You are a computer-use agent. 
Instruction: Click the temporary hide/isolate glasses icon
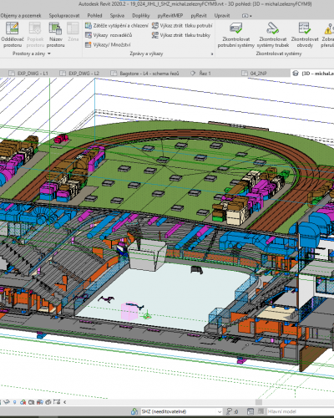[7, 402]
